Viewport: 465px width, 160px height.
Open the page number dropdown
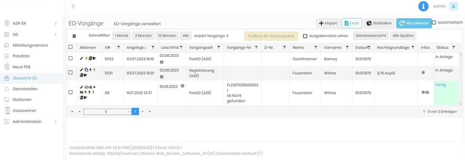(x=107, y=112)
